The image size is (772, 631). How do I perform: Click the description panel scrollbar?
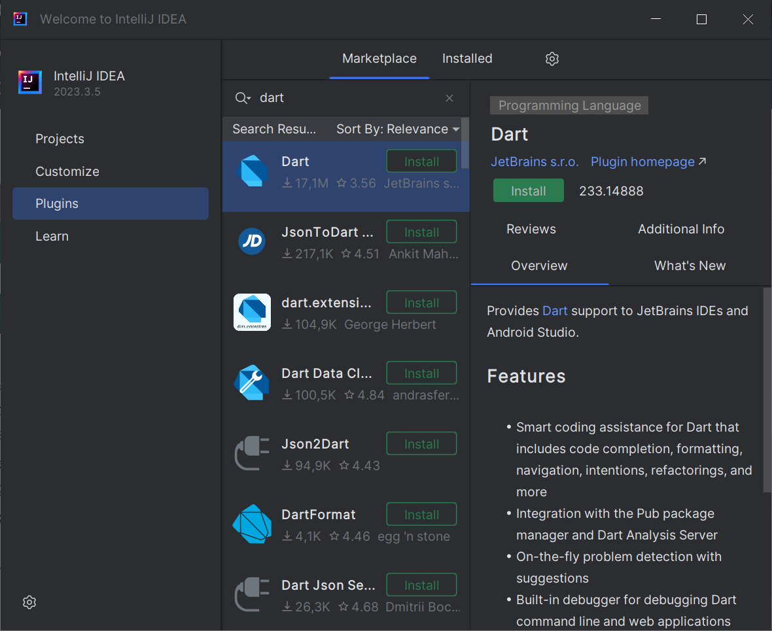tap(767, 389)
